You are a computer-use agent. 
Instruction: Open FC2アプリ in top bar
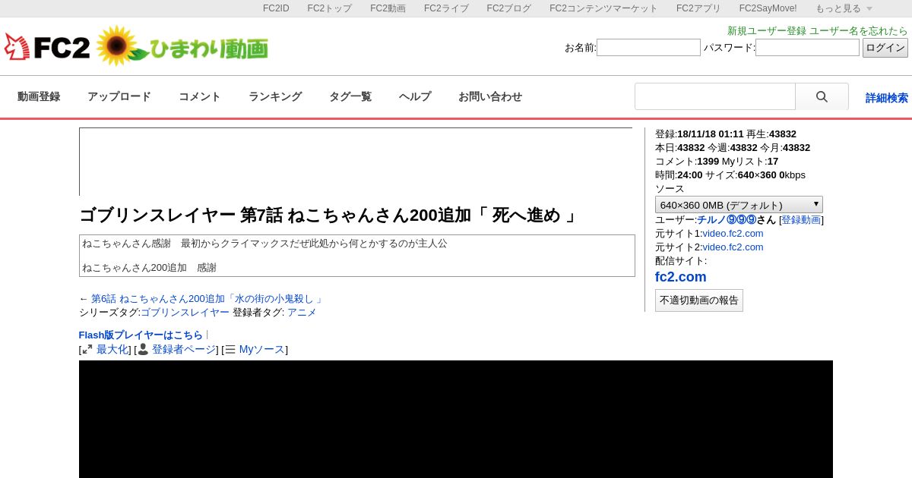[x=698, y=8]
